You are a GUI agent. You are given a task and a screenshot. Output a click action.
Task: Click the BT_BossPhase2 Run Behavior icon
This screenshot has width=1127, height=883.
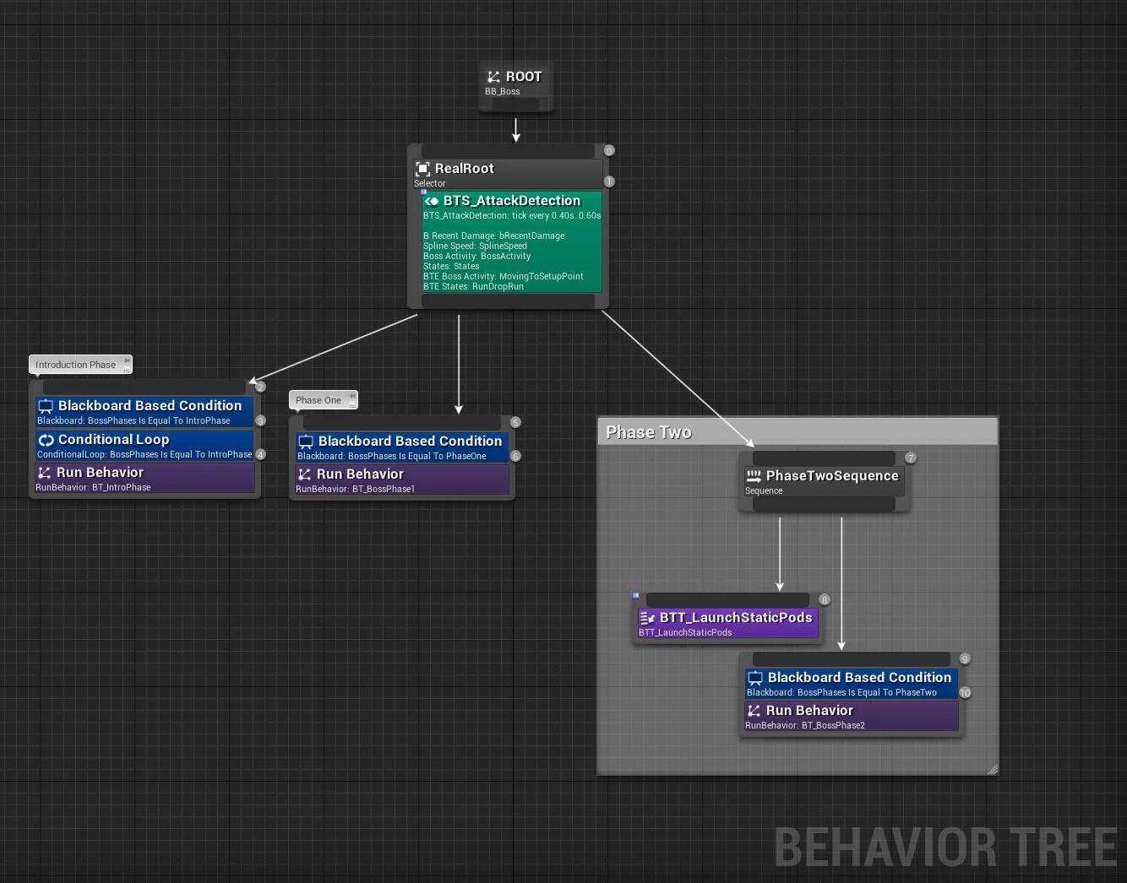tap(754, 711)
